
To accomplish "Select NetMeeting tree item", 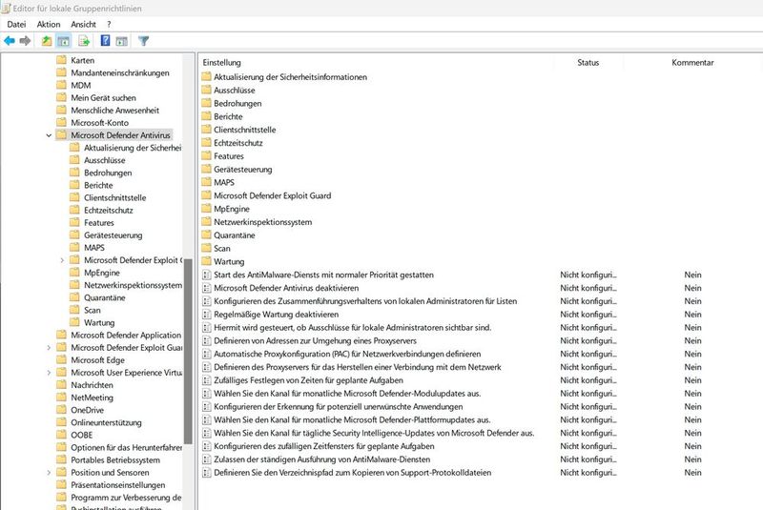I will 92,398.
